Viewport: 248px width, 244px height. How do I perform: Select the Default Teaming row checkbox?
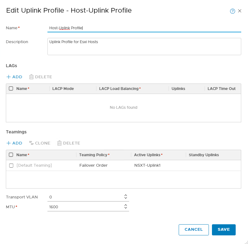(11, 165)
